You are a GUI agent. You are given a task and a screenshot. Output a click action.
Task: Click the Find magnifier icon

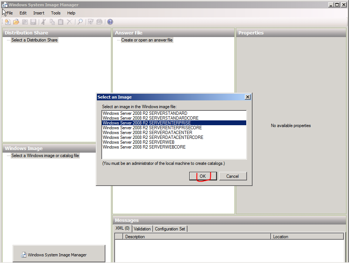point(80,22)
